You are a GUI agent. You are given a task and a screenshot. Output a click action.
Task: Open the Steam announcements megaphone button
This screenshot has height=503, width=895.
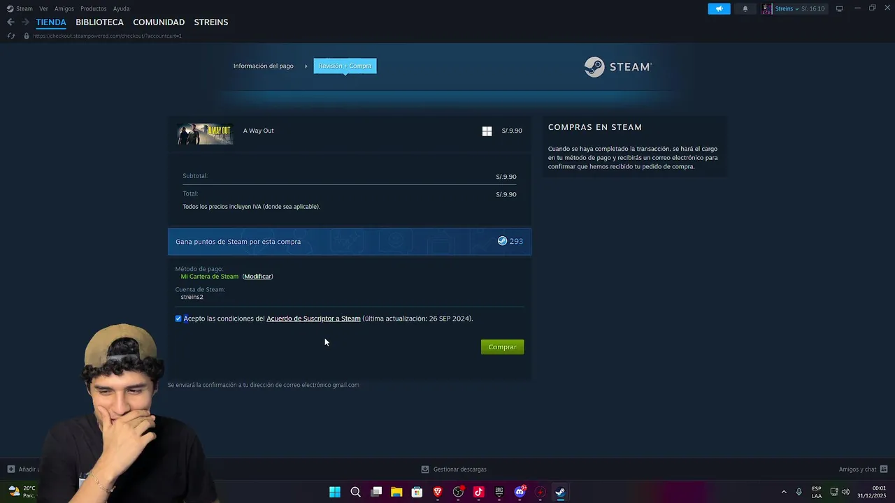[x=719, y=8]
